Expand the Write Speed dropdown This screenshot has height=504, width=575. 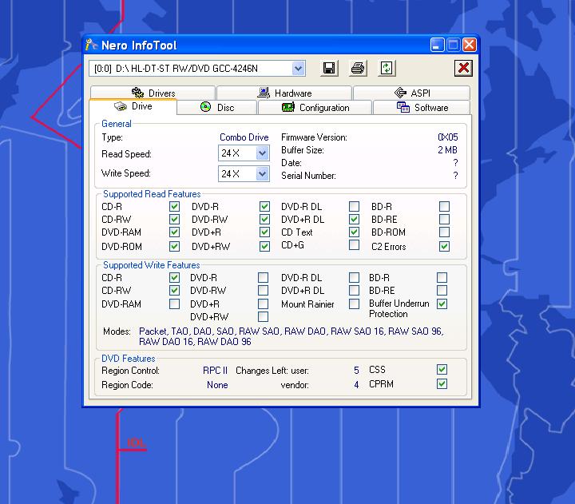click(x=262, y=173)
